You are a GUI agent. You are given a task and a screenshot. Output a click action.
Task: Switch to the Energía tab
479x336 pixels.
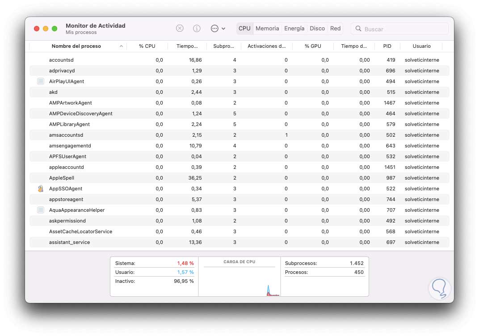pos(294,29)
